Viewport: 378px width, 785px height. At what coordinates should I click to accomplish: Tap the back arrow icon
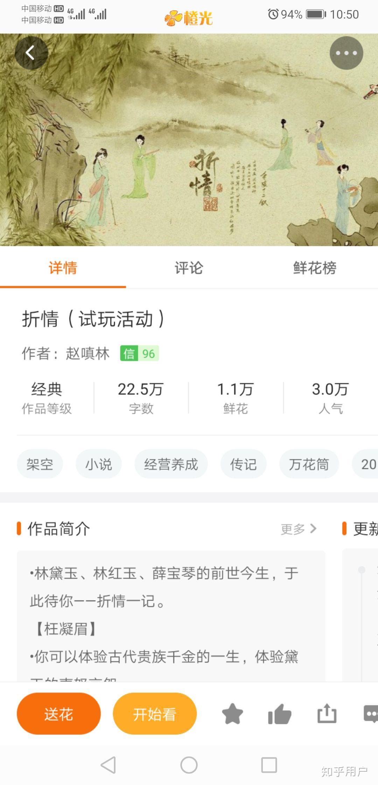[x=31, y=53]
